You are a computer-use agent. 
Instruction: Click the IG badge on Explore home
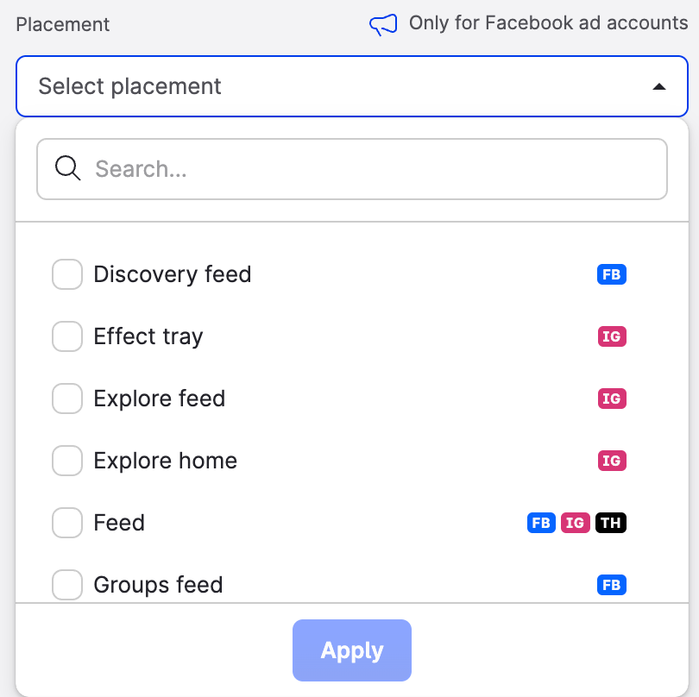point(611,461)
